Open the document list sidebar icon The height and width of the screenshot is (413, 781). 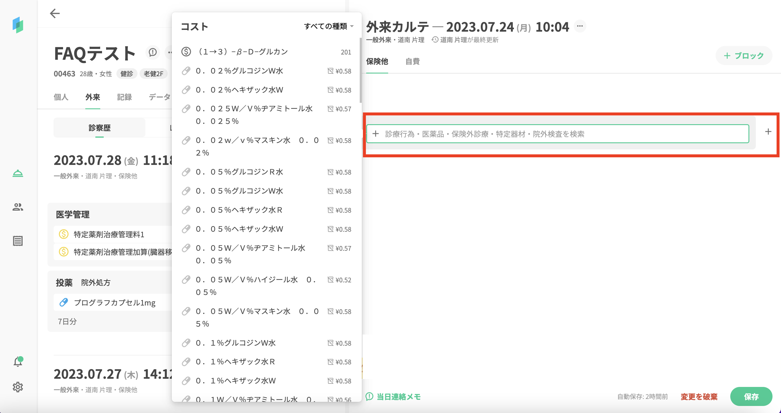[x=18, y=241]
